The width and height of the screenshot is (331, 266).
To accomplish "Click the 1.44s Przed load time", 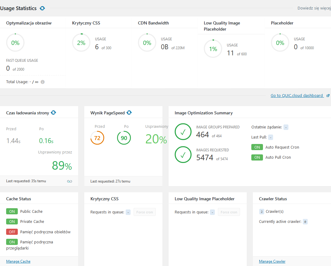I will click(x=13, y=141).
